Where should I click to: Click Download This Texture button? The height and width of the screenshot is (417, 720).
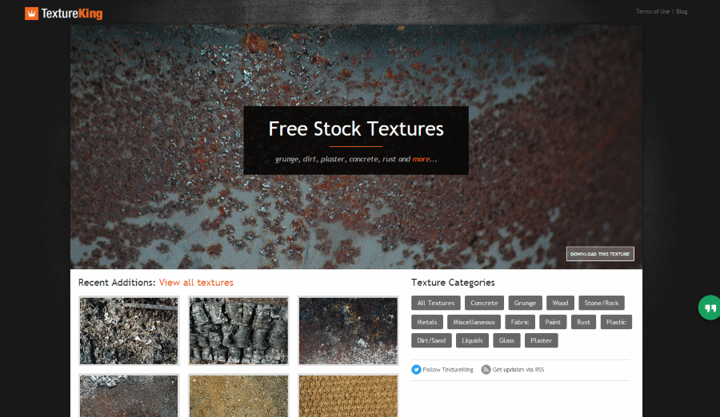point(600,254)
